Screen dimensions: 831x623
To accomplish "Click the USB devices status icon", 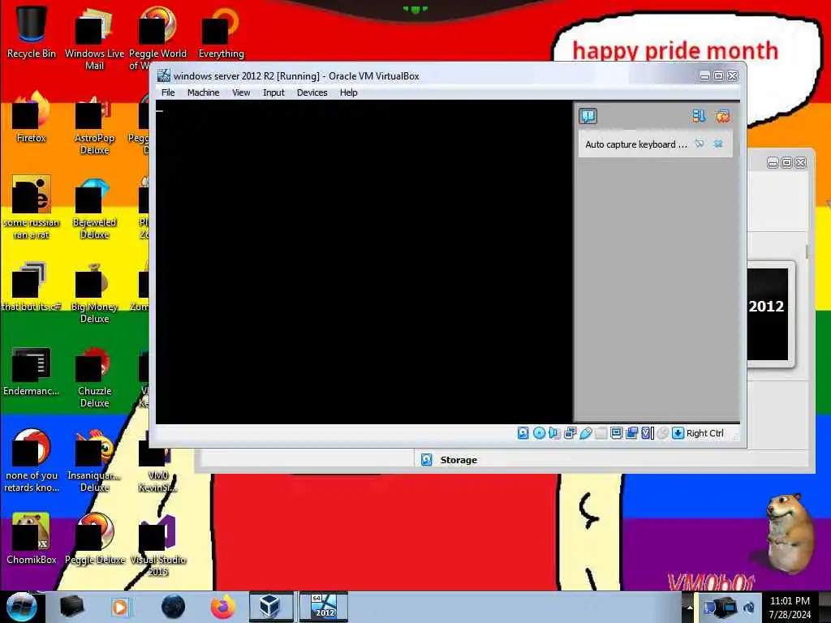I will tap(586, 433).
